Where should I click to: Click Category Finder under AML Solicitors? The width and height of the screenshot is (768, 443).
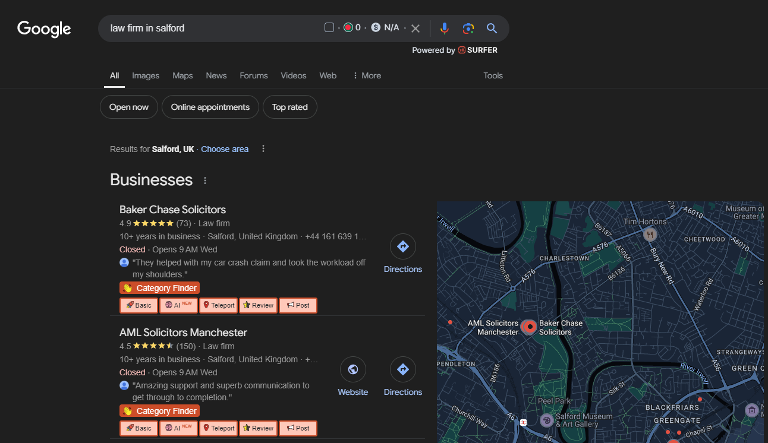tap(159, 411)
